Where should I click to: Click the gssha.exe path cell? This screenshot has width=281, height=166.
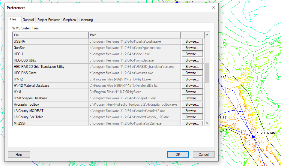(135, 41)
